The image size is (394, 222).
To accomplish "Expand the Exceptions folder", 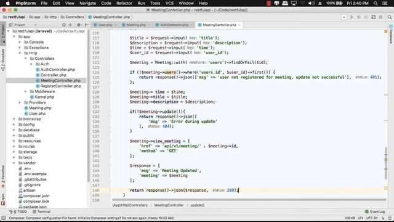I will 20,48.
